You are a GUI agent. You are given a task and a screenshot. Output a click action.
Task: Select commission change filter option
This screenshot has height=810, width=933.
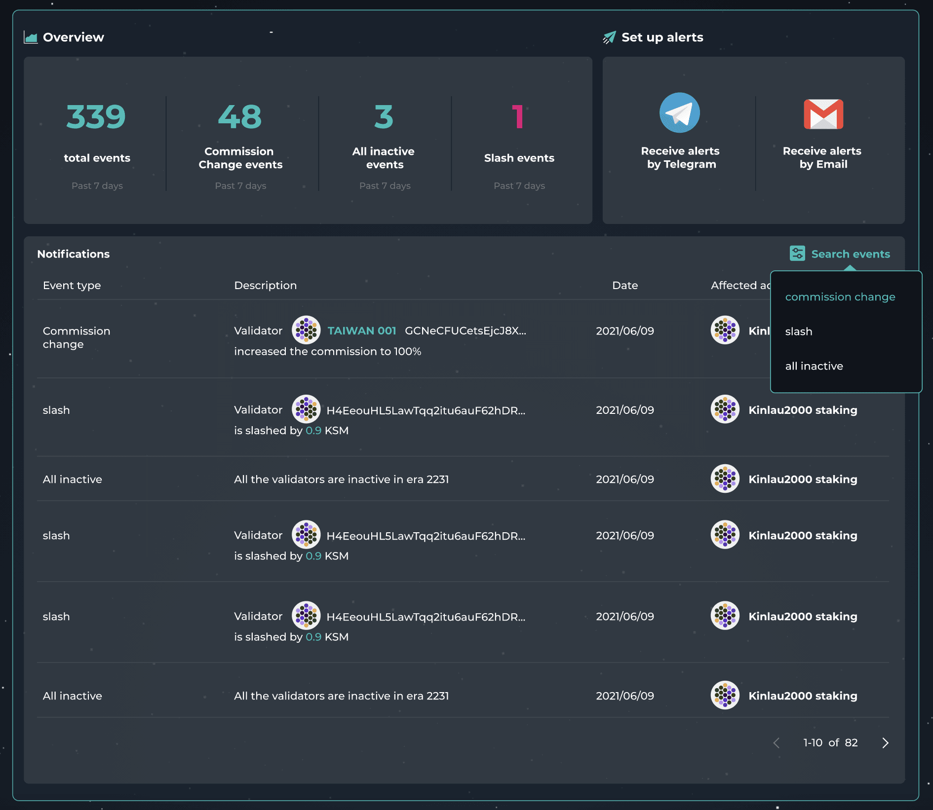click(840, 297)
